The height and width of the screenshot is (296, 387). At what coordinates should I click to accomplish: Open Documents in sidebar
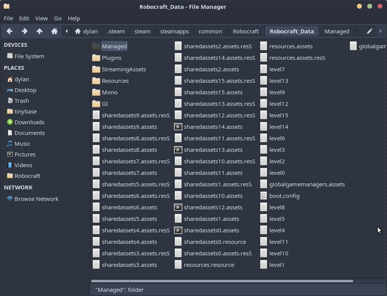tap(26, 133)
